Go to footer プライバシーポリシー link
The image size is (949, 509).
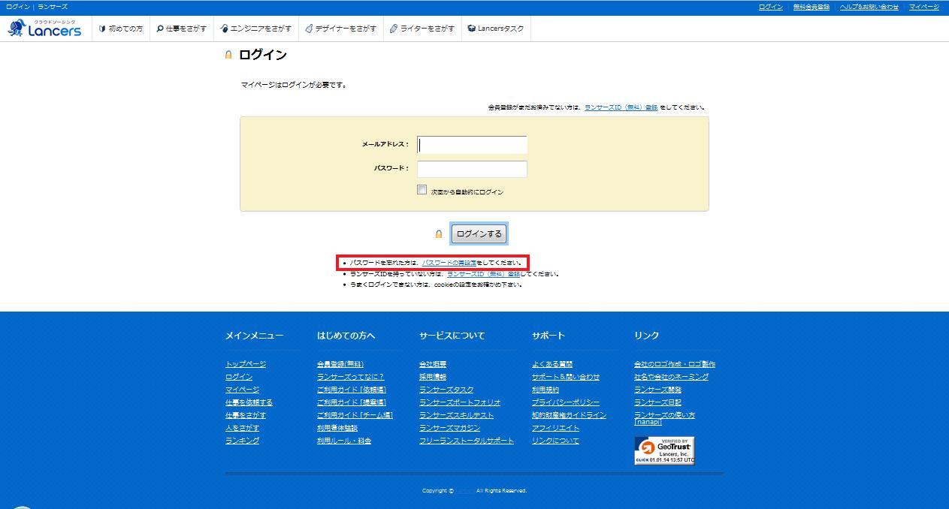click(x=565, y=402)
